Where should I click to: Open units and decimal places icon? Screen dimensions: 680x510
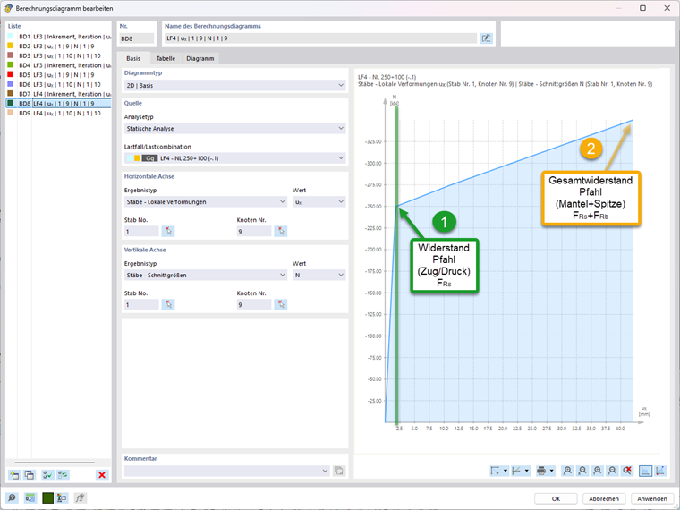tap(30, 497)
